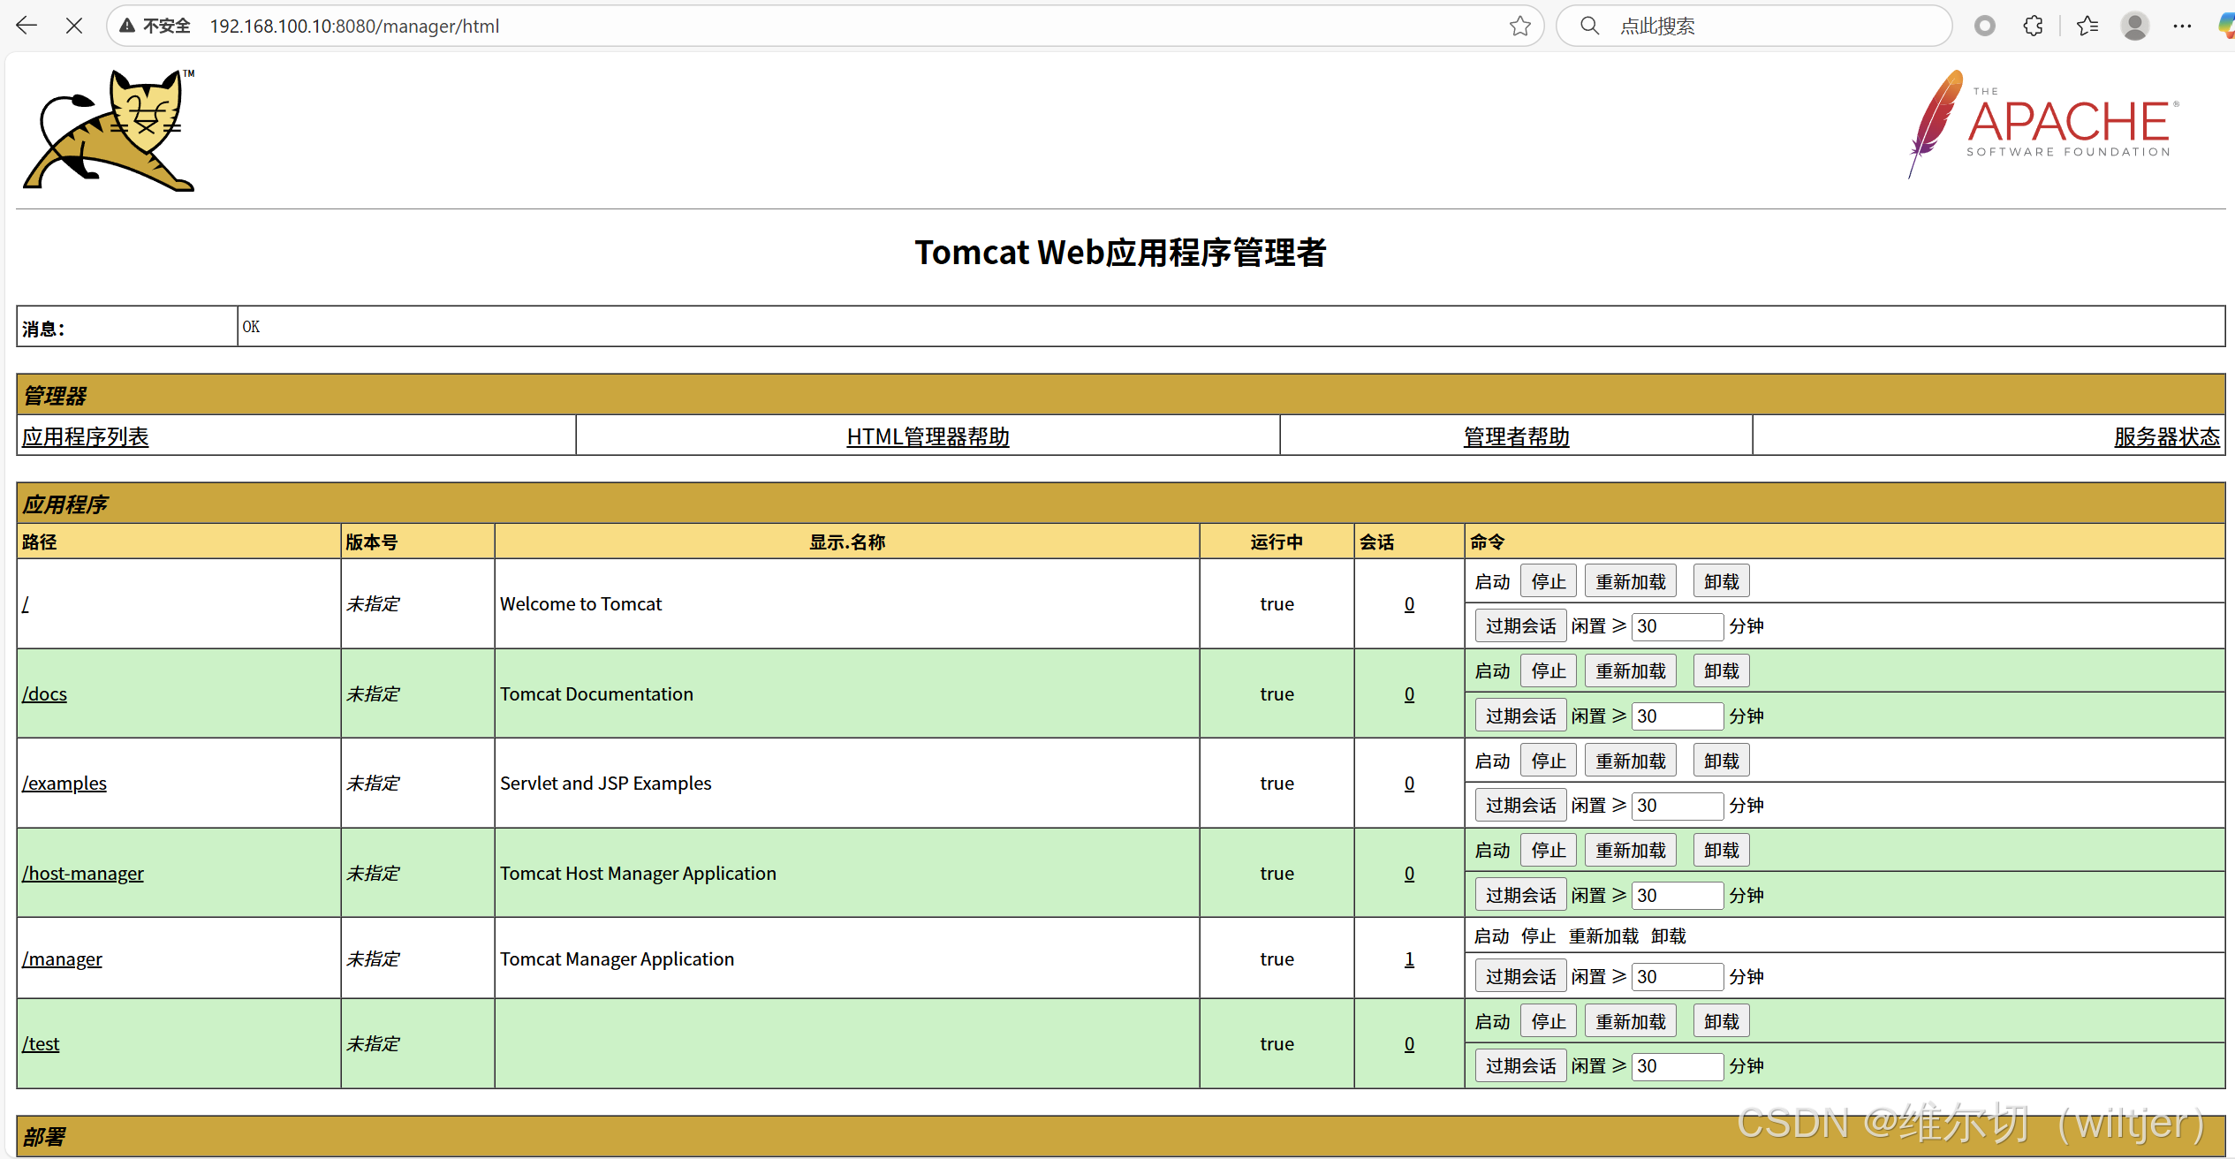
Task: Expire sessions for Welcome to Tomcat app
Action: tap(1520, 625)
